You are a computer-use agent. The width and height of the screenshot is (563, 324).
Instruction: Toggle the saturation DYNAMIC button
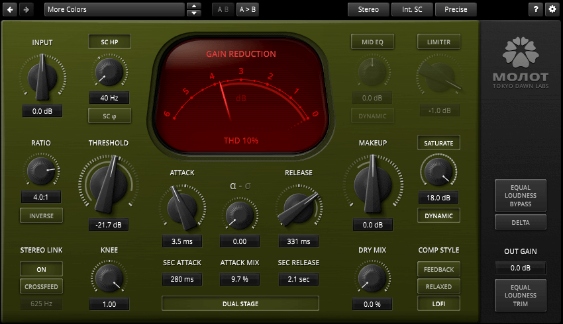(438, 216)
